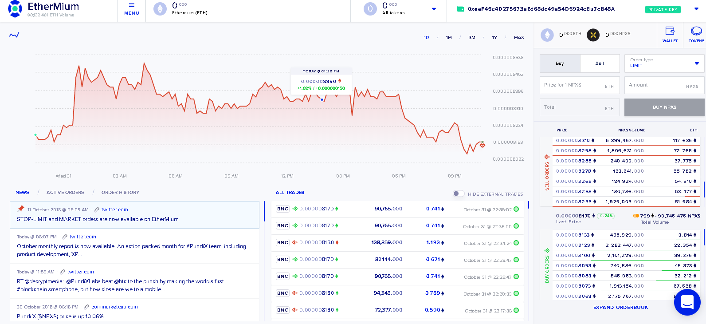Open the Order type LIMIT dropdown
This screenshot has height=324, width=706.
pyautogui.click(x=664, y=63)
